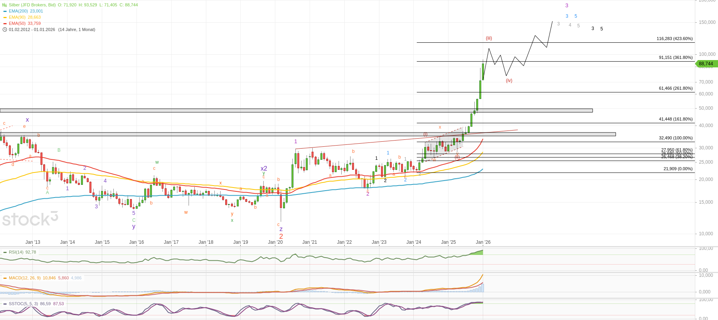Open the Silber (JFD Brokers, Bid) instrument label
Image resolution: width=718 pixels, height=320 pixels.
click(x=32, y=5)
